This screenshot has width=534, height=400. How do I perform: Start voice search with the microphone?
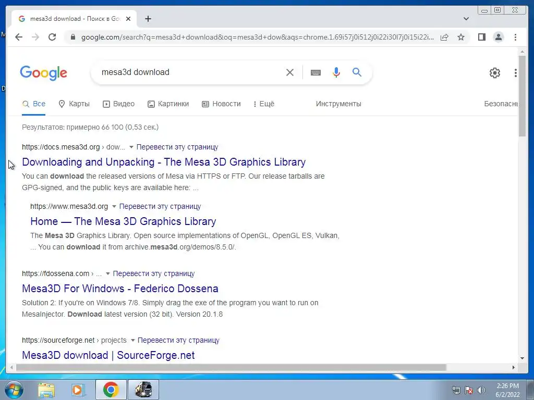[336, 72]
